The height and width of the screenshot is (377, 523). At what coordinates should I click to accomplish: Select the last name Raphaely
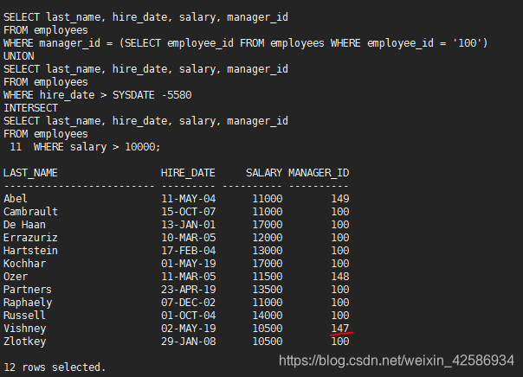[x=28, y=303]
